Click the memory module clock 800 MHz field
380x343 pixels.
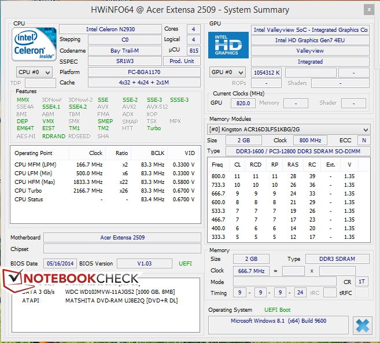point(310,141)
